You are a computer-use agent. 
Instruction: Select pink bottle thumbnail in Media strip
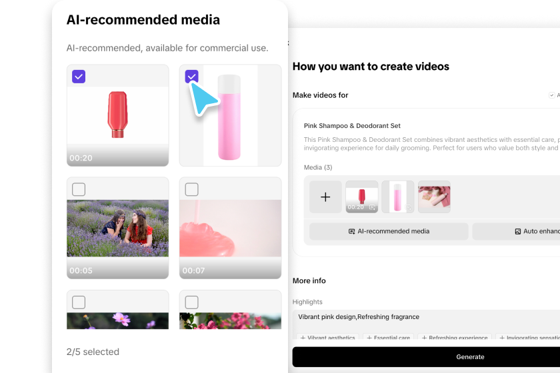[x=398, y=197]
